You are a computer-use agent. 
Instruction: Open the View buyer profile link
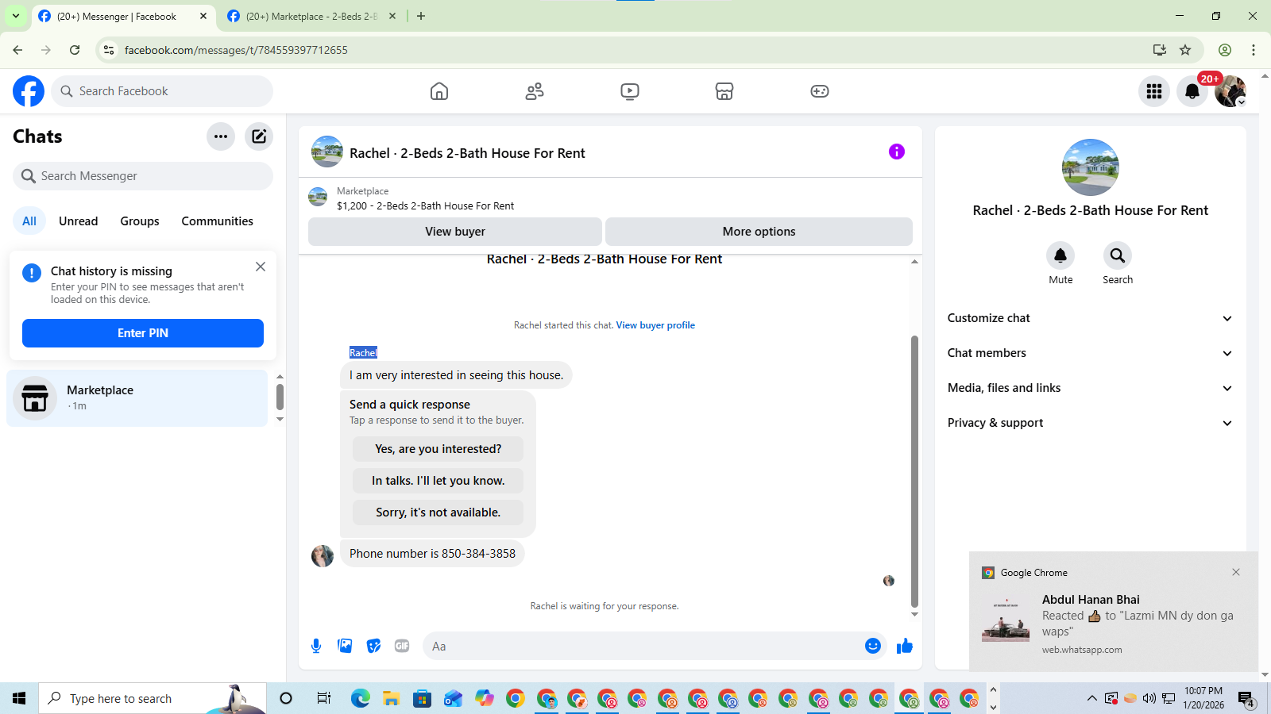point(655,325)
